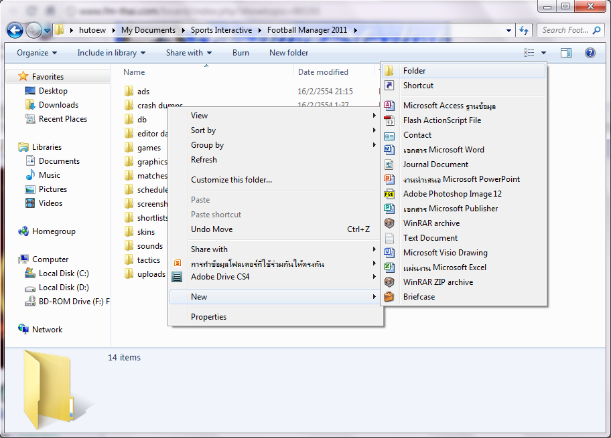Sort by Name column header
Image resolution: width=611 pixels, height=438 pixels.
134,72
